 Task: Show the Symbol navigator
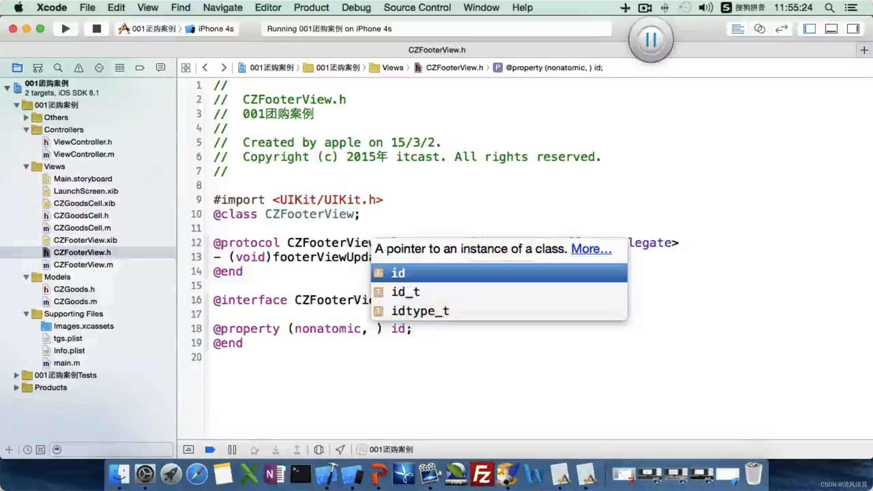(x=38, y=68)
